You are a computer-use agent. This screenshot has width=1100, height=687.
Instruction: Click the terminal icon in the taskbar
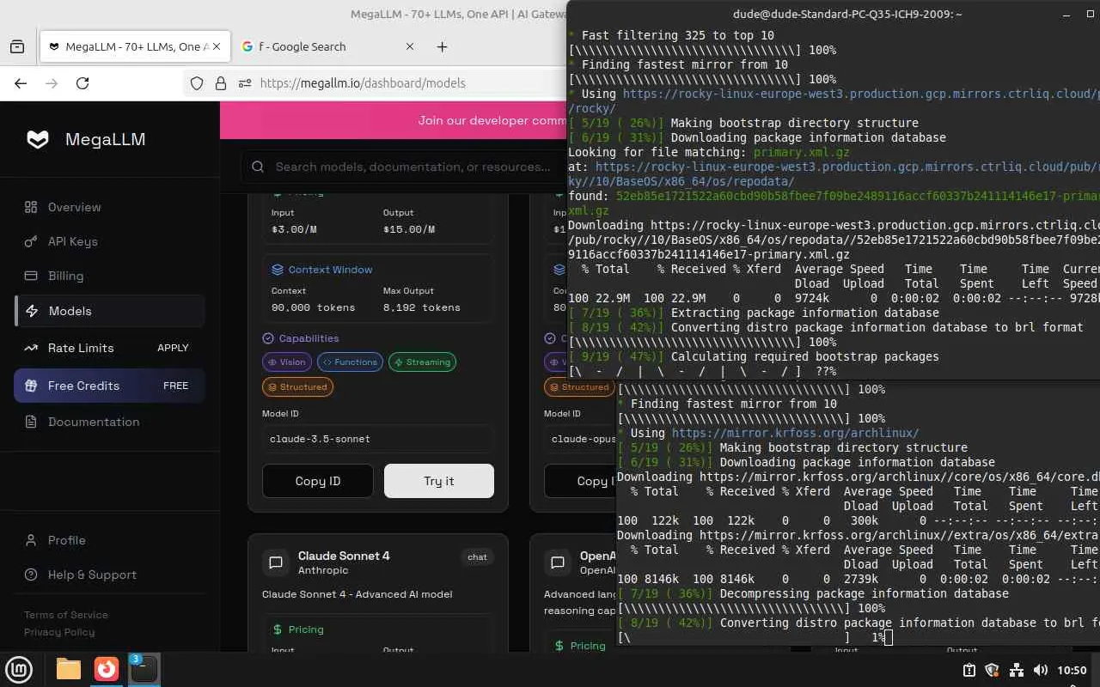pyautogui.click(x=144, y=669)
